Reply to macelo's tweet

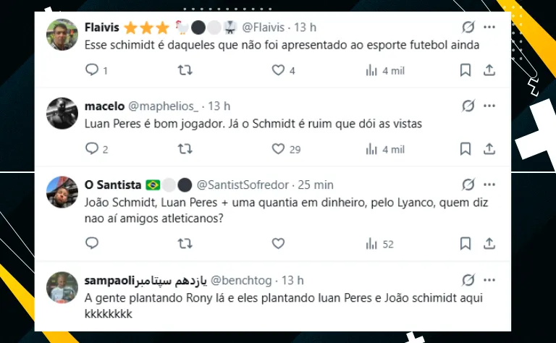coord(92,149)
